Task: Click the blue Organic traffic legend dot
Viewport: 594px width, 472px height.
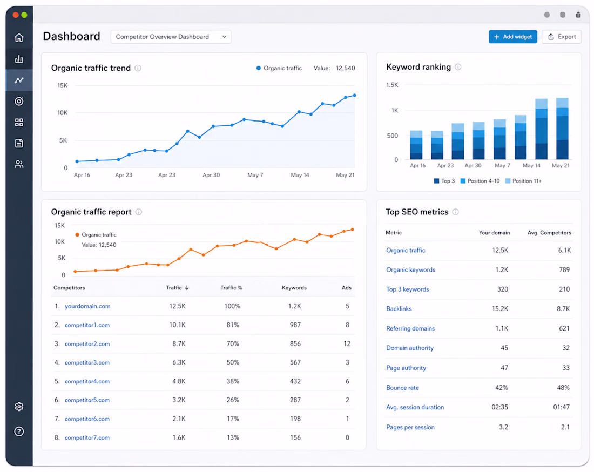Action: coord(258,68)
